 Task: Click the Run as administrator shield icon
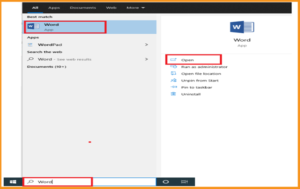[174, 67]
